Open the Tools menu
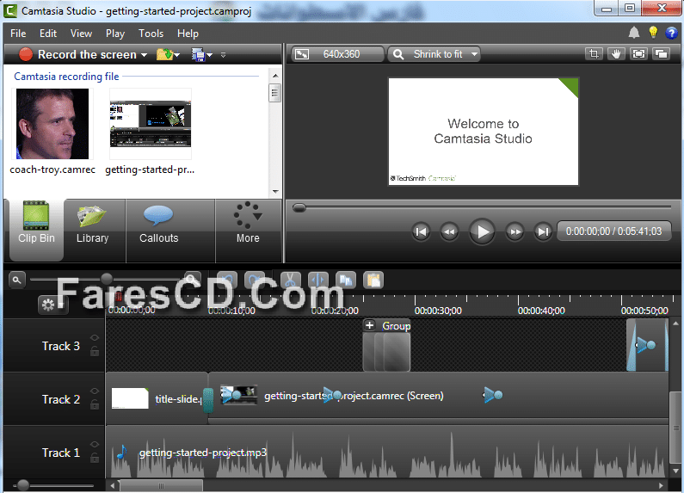The height and width of the screenshot is (493, 684). coord(151,34)
